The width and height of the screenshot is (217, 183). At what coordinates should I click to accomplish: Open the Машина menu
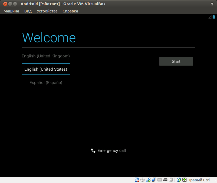pos(11,11)
